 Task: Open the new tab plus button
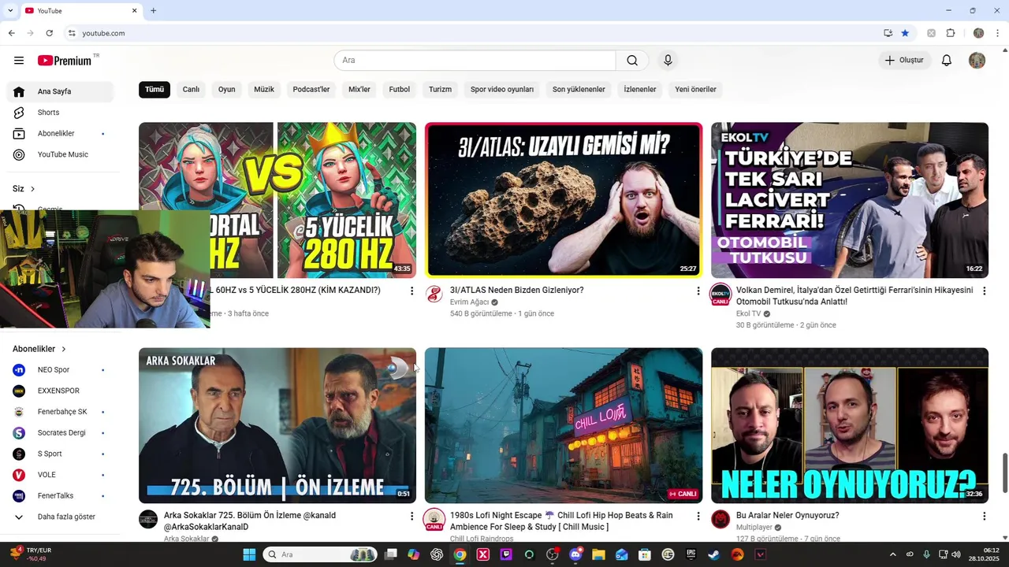click(153, 11)
